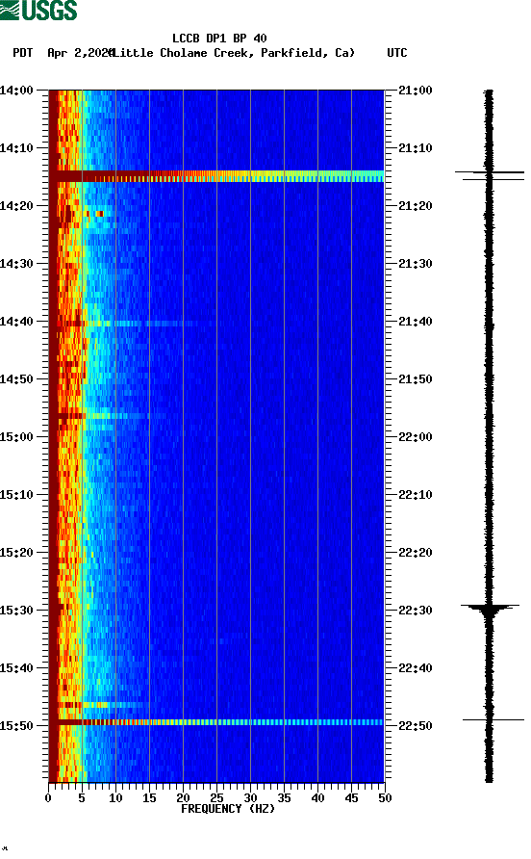Click the 14:00 PDT time label
This screenshot has height=859, width=531.
pos(16,91)
